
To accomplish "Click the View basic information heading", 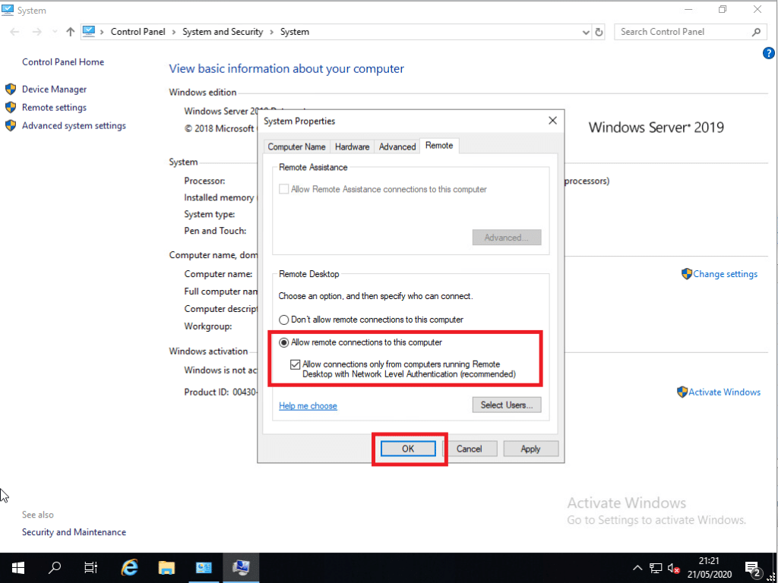I will (286, 68).
